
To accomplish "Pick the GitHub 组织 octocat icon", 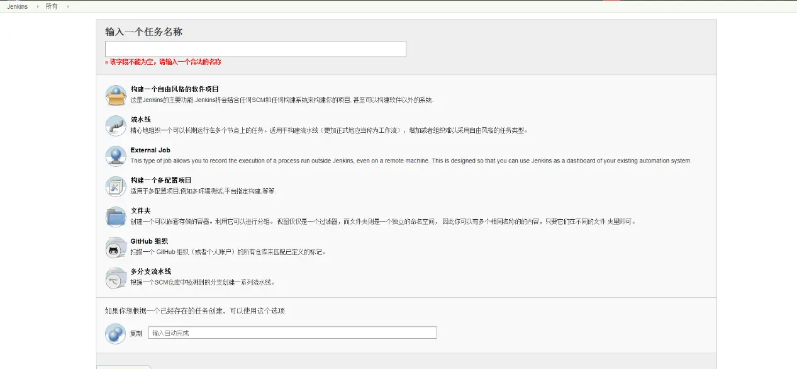I will (x=116, y=247).
